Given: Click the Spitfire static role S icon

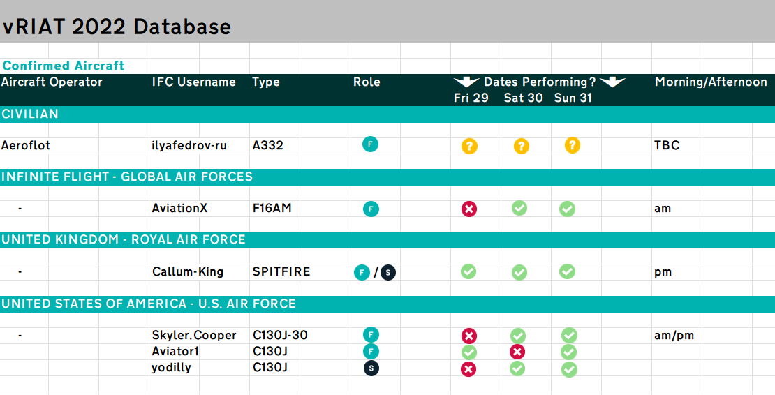Looking at the screenshot, I should 388,272.
